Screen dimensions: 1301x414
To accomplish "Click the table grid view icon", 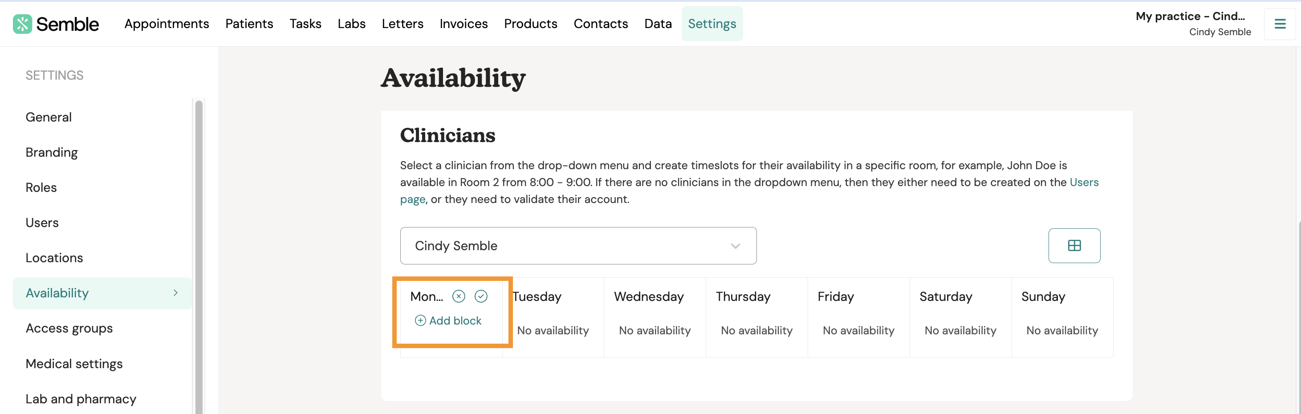I will (x=1074, y=245).
